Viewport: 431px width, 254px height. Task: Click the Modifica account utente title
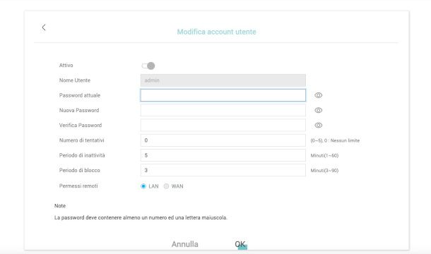coord(217,32)
